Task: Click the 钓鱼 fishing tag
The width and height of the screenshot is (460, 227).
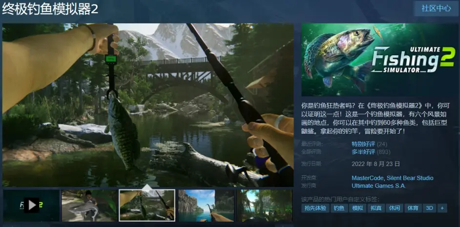Action: 339,208
